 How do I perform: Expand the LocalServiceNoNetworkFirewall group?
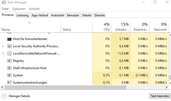coord(3,53)
